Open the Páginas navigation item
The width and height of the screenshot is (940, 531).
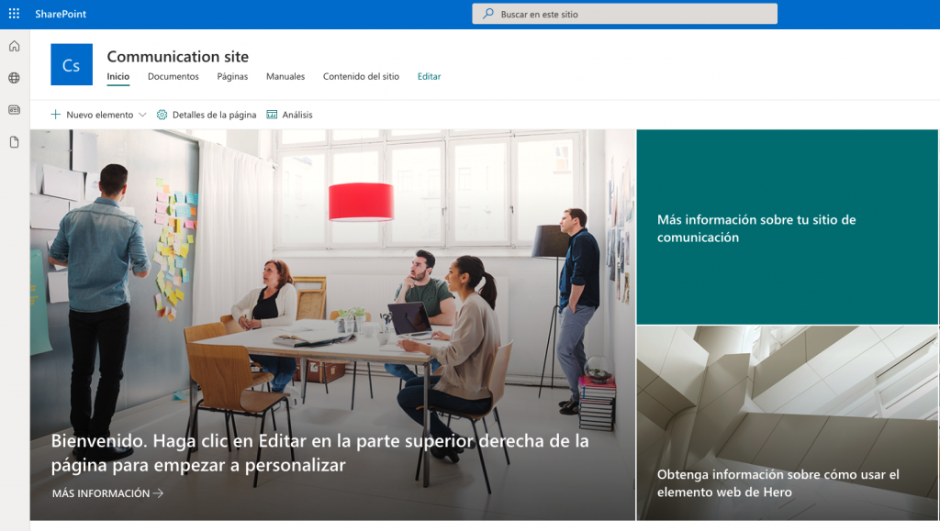coord(232,77)
